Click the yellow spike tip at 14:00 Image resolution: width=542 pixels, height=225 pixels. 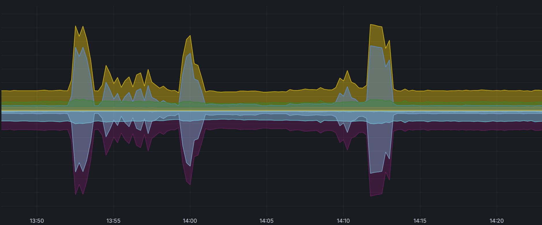tap(190, 36)
